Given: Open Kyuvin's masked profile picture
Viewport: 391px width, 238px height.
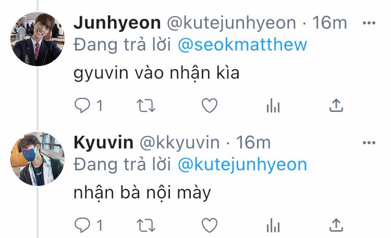Looking at the screenshot, I should click(x=38, y=158).
